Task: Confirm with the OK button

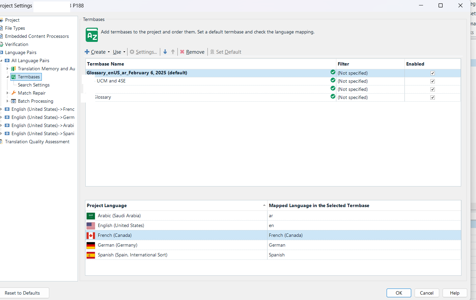Action: coord(399,293)
